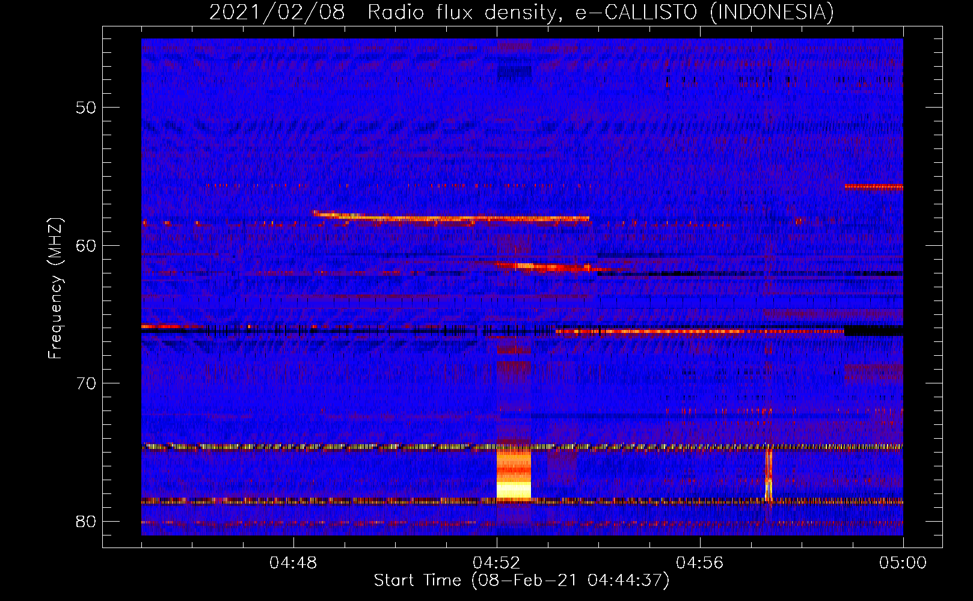Click the narrow vertical burst near 04:57 at 77 MHz
973x601 pixels.
click(x=769, y=474)
